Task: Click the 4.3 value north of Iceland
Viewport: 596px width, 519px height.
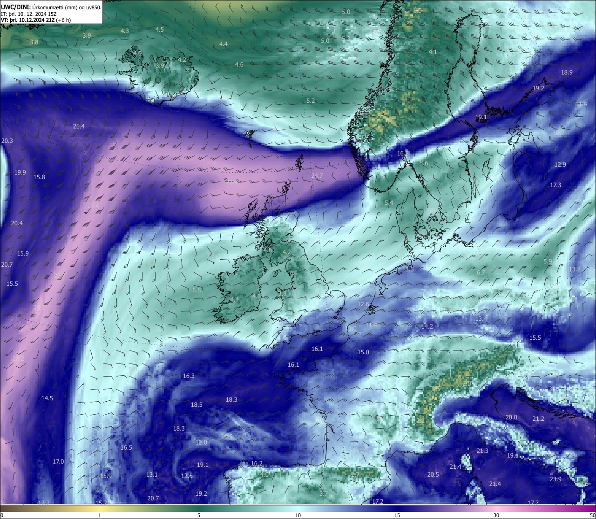Action: [x=124, y=31]
